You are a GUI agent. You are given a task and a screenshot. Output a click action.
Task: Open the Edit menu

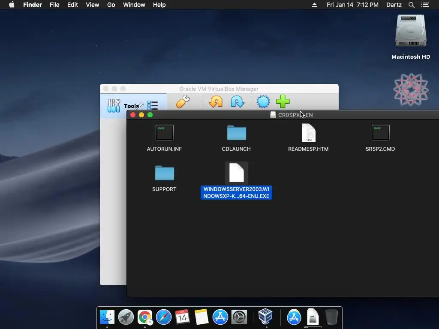coord(72,5)
